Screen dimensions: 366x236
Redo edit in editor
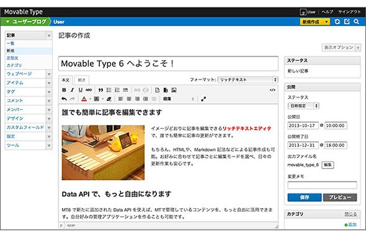[73, 99]
